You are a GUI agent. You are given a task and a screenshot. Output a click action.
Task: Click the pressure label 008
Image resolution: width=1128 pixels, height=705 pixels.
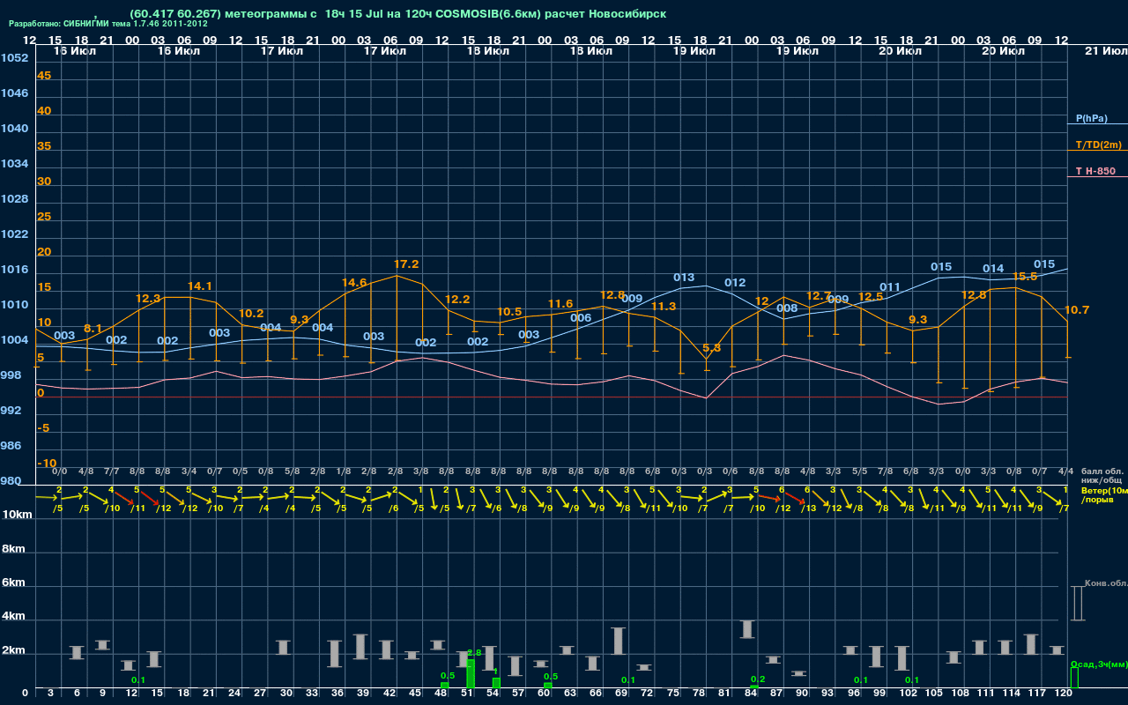coord(787,308)
